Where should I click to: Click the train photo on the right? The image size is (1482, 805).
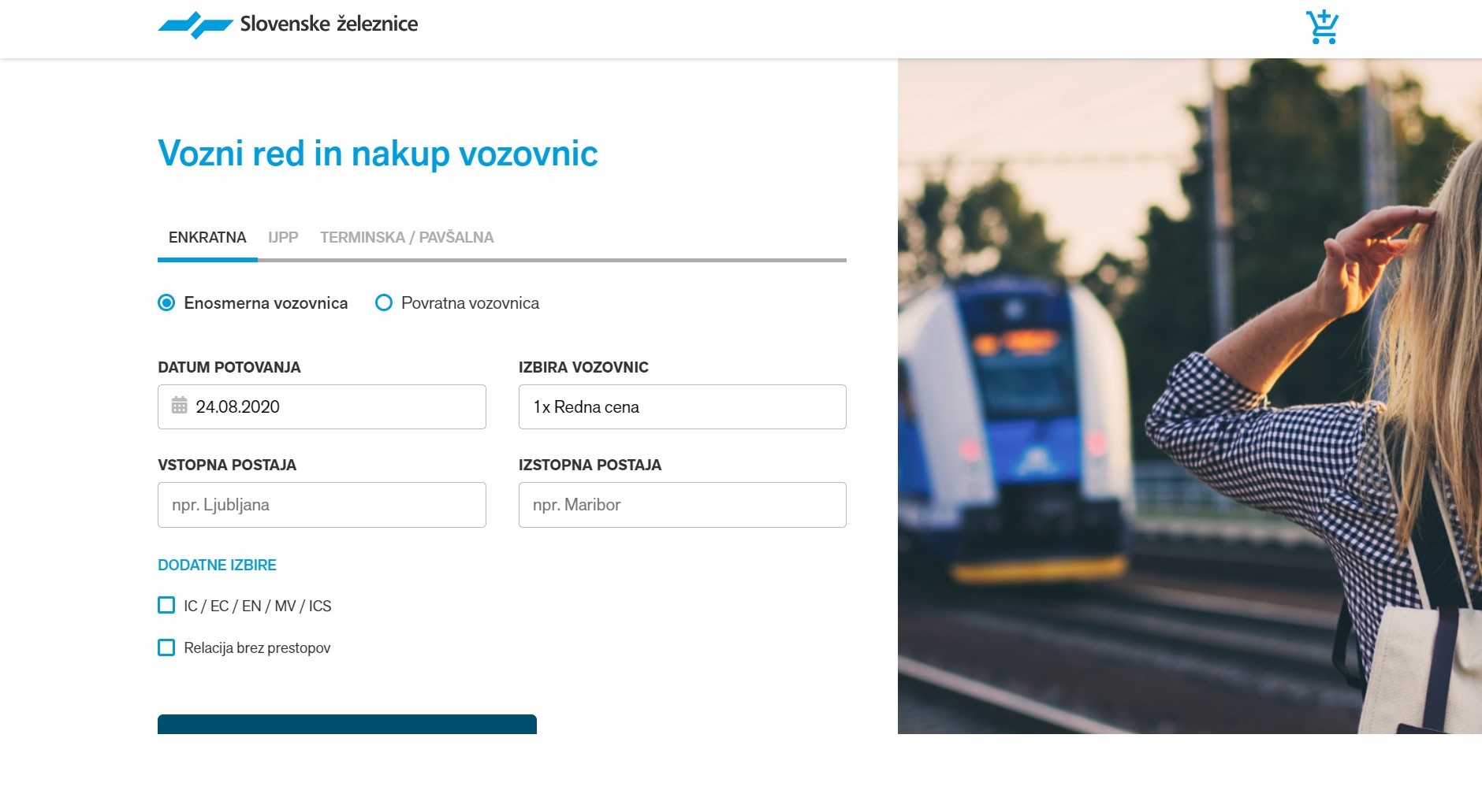1190,396
